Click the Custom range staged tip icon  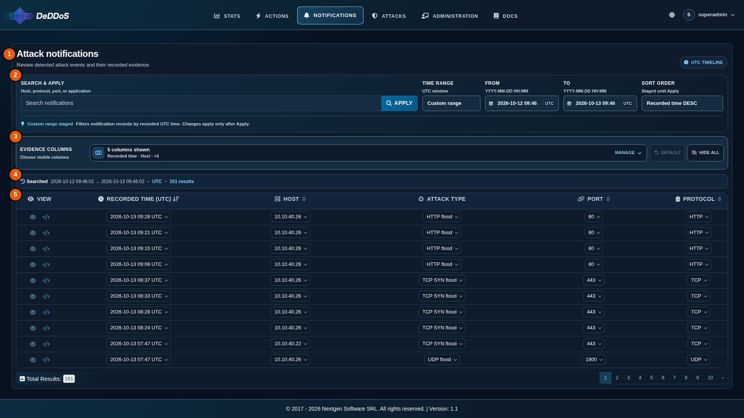pyautogui.click(x=22, y=124)
